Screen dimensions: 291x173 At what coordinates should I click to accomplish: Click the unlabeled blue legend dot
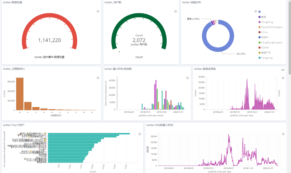tap(259, 12)
